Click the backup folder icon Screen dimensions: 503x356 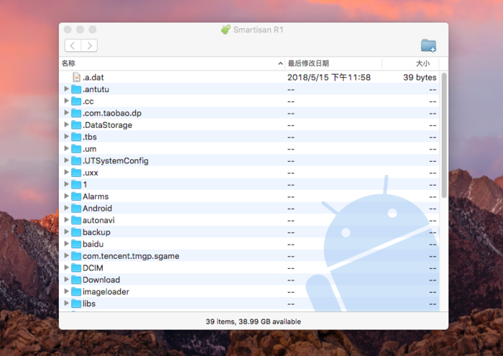click(x=76, y=232)
